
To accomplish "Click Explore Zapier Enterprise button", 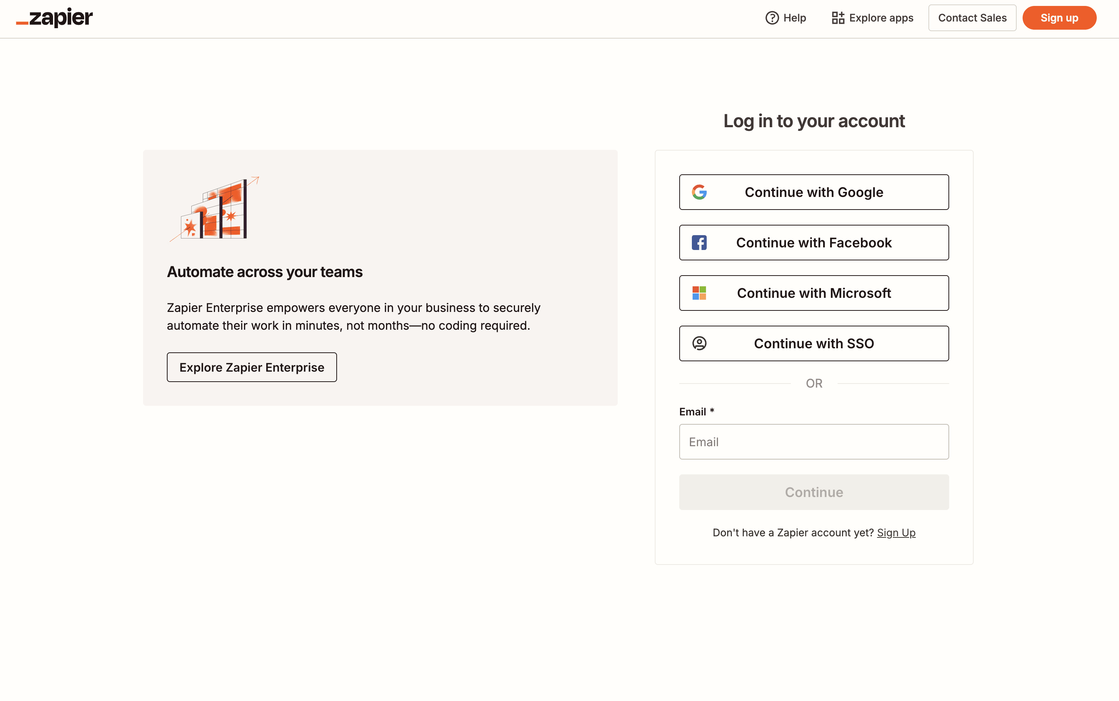I will coord(252,367).
